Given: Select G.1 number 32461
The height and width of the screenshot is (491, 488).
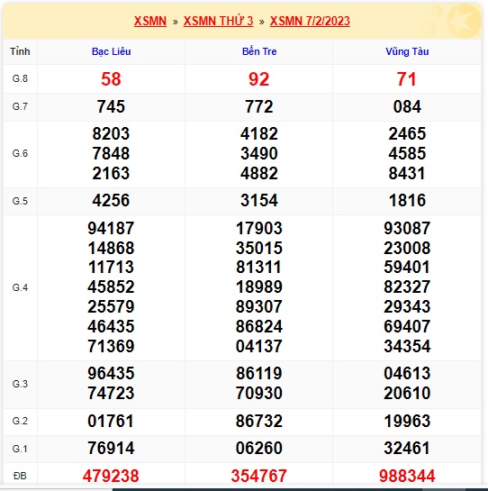Looking at the screenshot, I should (407, 448).
